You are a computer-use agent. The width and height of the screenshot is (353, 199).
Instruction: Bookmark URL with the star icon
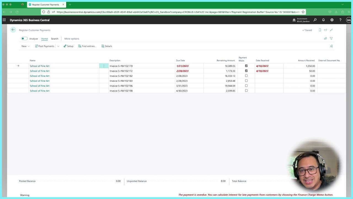303,12
